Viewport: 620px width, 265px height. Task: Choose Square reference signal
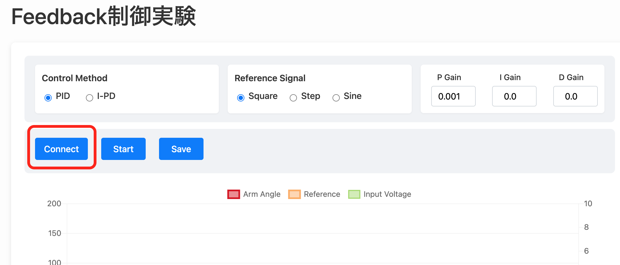241,98
